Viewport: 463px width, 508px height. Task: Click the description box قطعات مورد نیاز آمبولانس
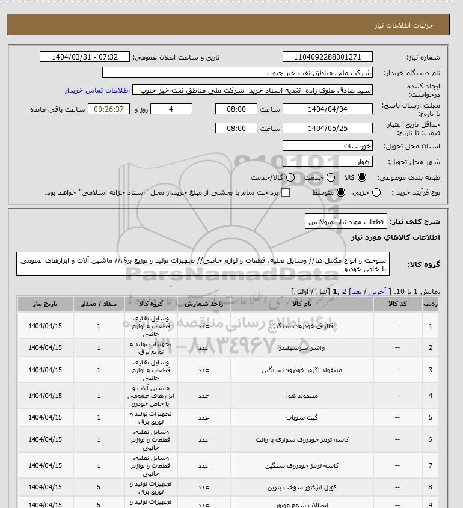[346, 222]
